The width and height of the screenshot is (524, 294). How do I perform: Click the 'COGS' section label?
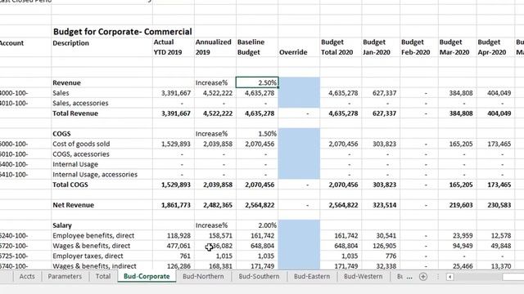pos(61,134)
